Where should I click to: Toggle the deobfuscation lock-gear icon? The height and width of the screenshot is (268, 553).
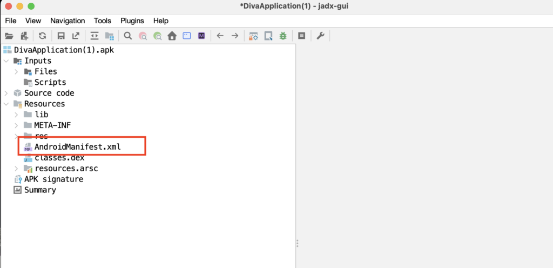pos(254,36)
